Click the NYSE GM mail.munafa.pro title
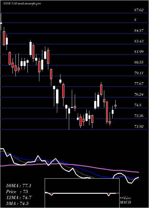The width and height of the screenshot is (149, 208). click(22, 4)
